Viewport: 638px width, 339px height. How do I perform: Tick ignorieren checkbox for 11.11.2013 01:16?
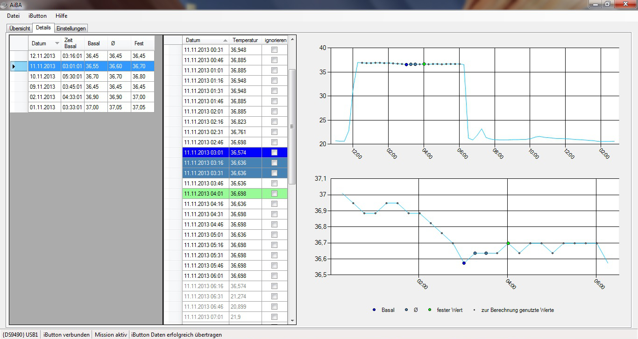[274, 81]
